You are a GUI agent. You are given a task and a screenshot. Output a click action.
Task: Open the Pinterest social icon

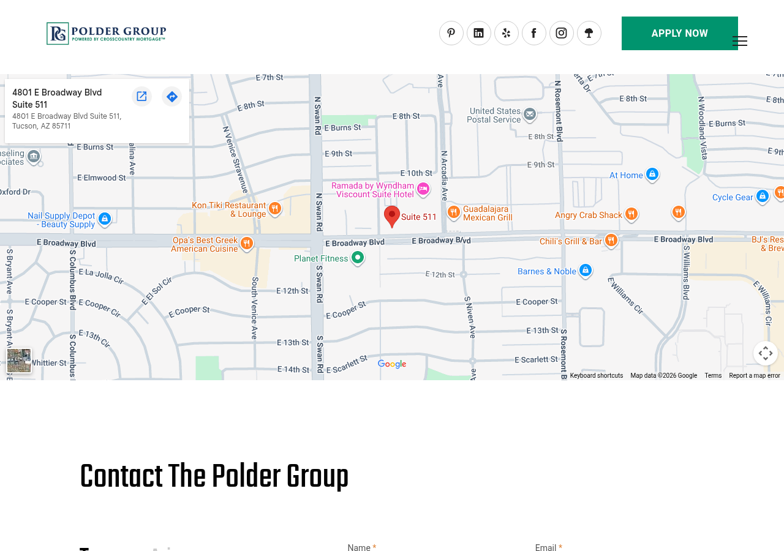[451, 33]
